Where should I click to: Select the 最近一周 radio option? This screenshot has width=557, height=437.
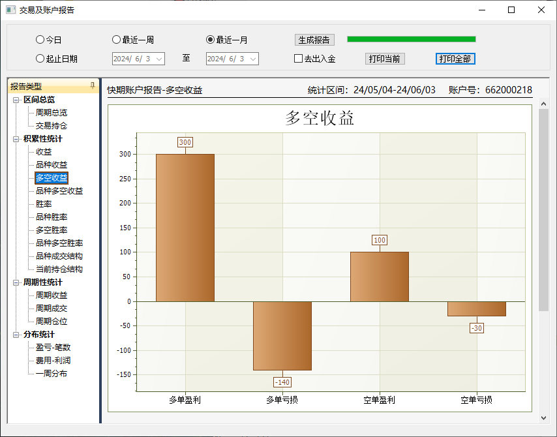click(117, 40)
